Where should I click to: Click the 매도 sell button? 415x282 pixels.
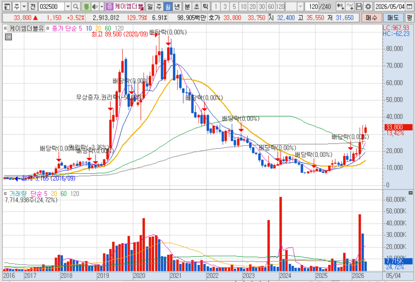point(393,18)
